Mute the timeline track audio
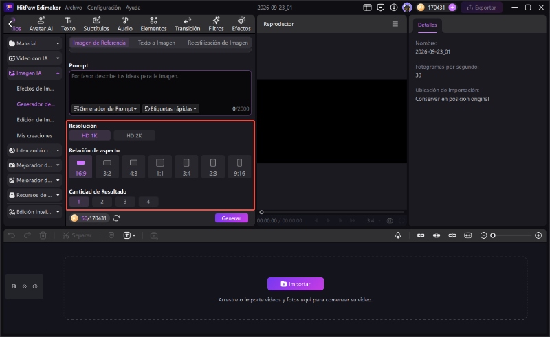This screenshot has width=550, height=337. tap(35, 286)
